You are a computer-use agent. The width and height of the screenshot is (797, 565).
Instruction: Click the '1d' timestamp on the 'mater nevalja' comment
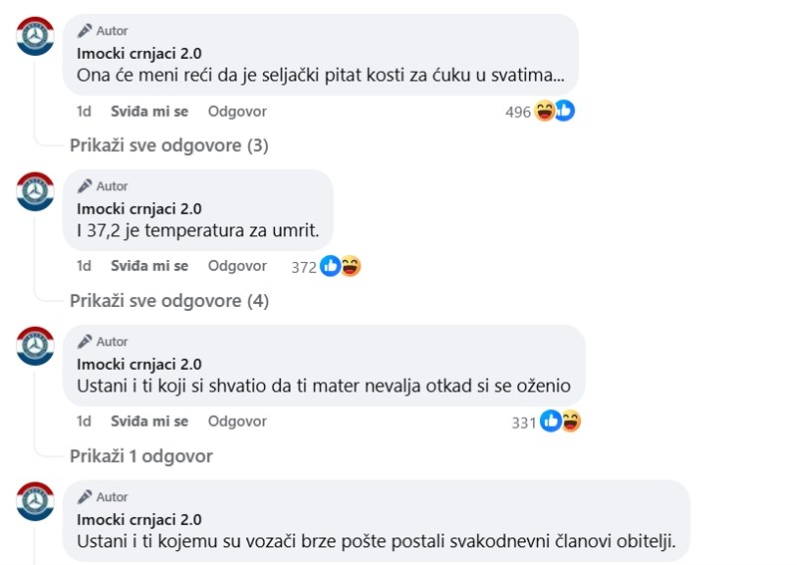84,422
